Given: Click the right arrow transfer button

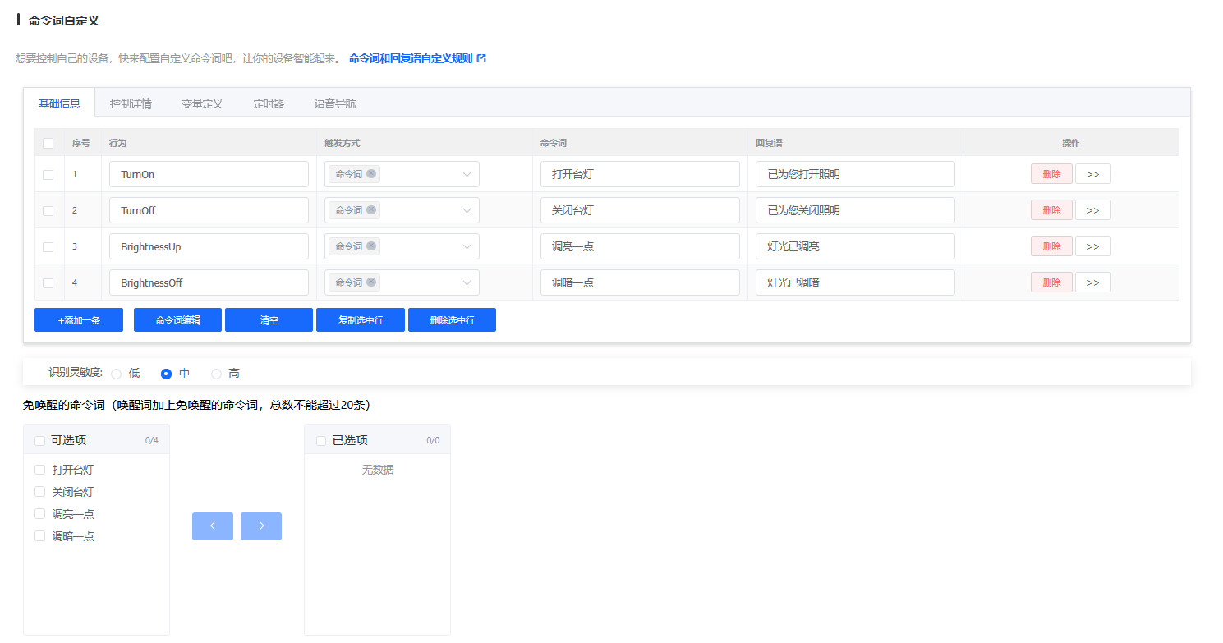Looking at the screenshot, I should point(261,526).
